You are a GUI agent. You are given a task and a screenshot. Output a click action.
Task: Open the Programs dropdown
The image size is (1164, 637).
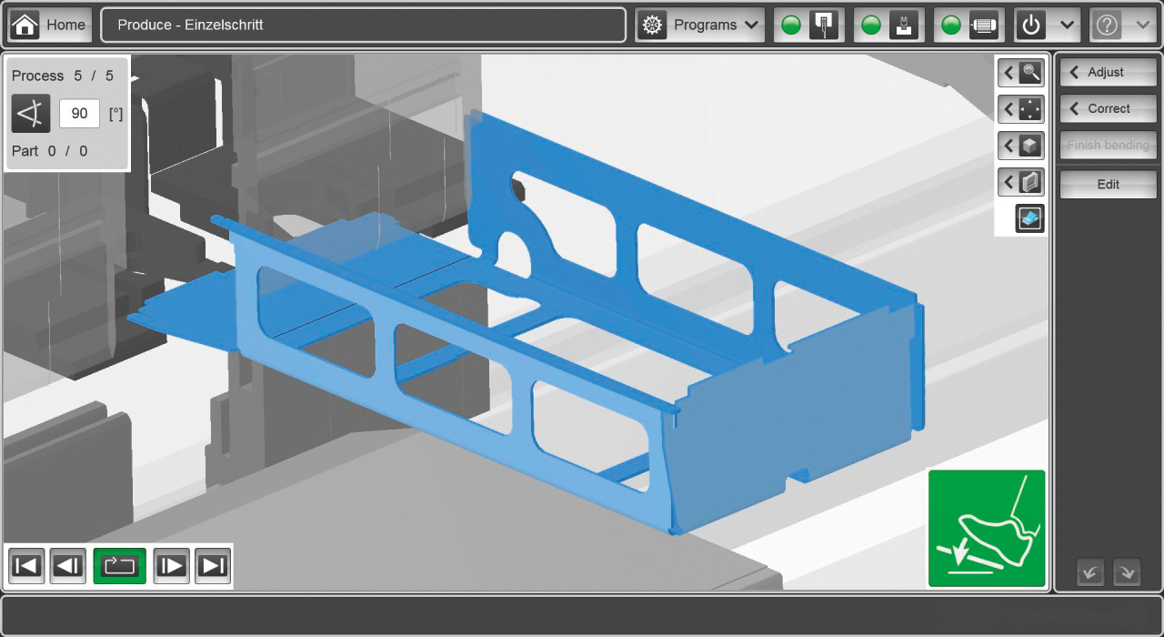coord(699,25)
